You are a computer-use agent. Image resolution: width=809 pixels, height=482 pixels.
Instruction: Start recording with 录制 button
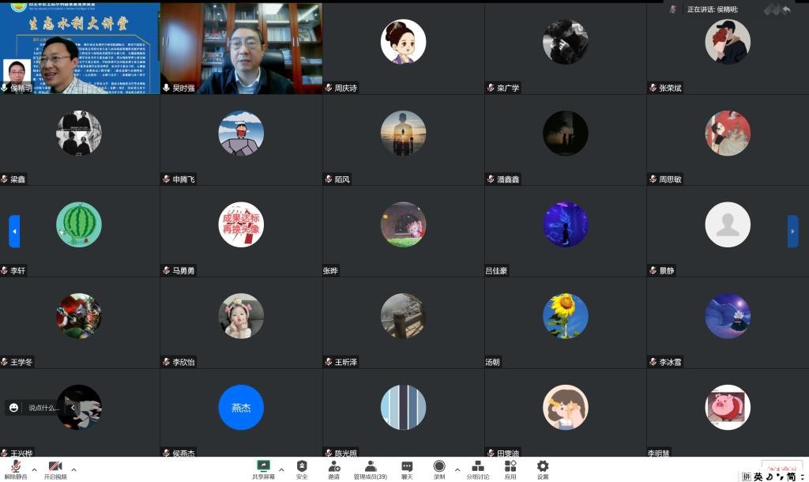439,469
